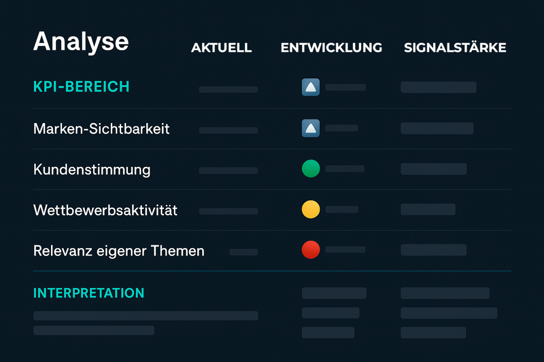This screenshot has height=362, width=544.
Task: Click the up-arrow icon beside Marken-Sichtbarkeit
Action: [x=311, y=128]
